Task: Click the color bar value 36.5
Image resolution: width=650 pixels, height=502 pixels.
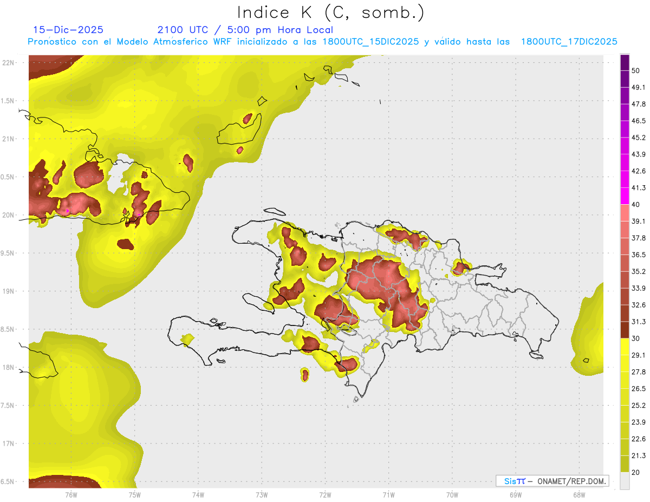Action: pyautogui.click(x=639, y=255)
